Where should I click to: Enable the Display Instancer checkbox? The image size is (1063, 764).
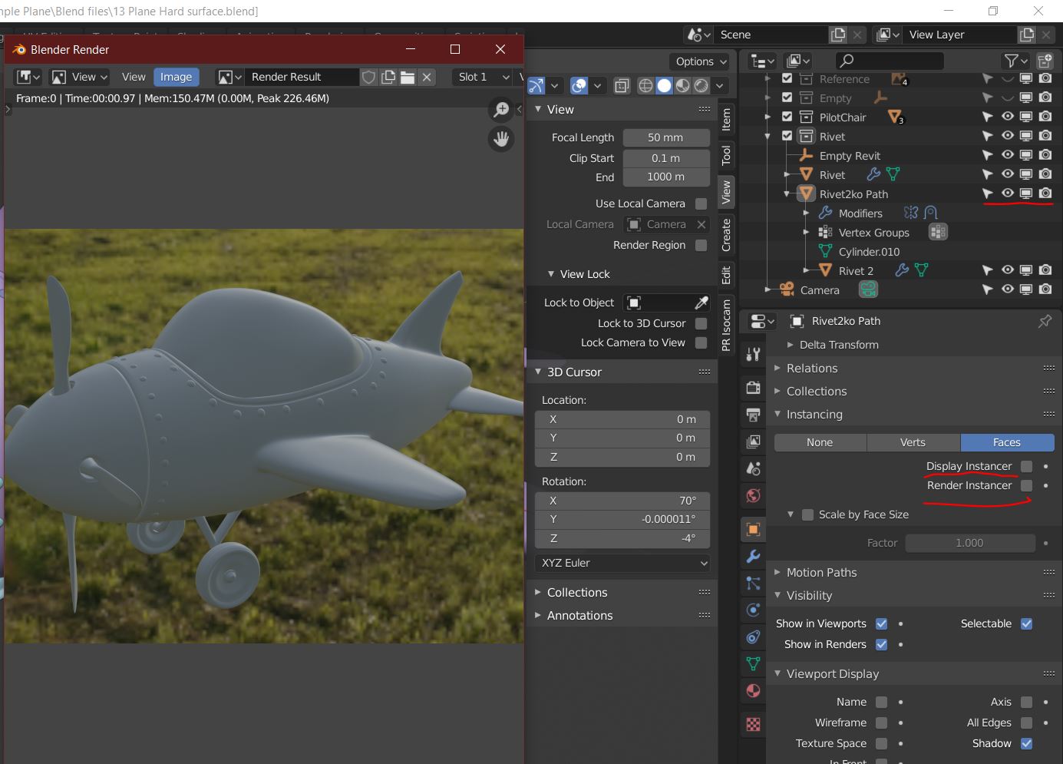1027,466
